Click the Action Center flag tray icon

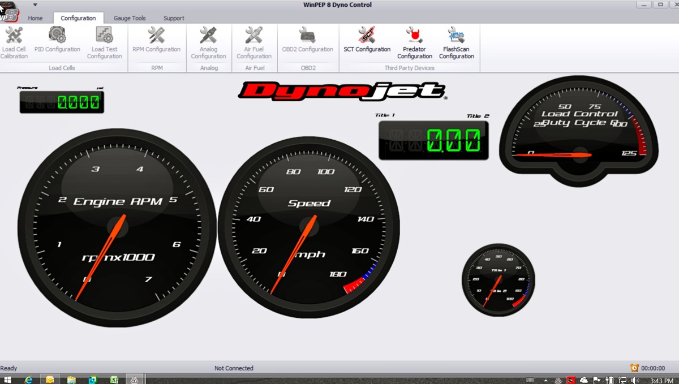click(596, 380)
